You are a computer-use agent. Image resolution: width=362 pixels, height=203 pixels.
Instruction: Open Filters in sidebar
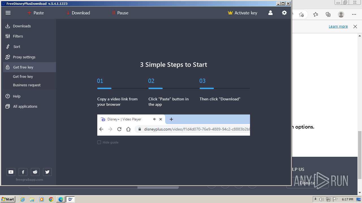click(x=29, y=36)
